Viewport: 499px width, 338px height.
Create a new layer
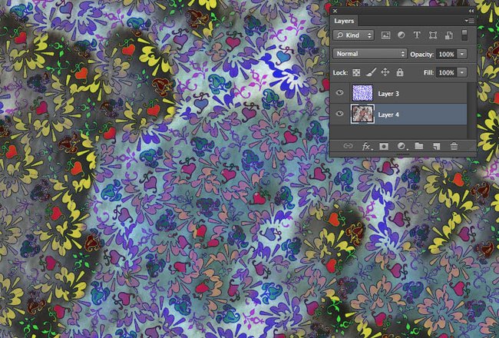[436, 145]
